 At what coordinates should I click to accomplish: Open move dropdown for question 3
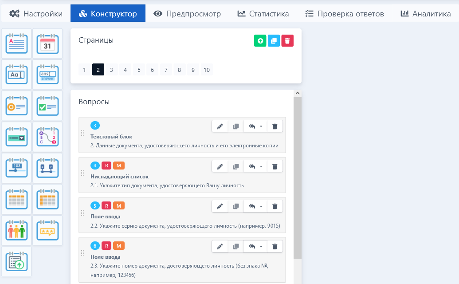(255, 126)
